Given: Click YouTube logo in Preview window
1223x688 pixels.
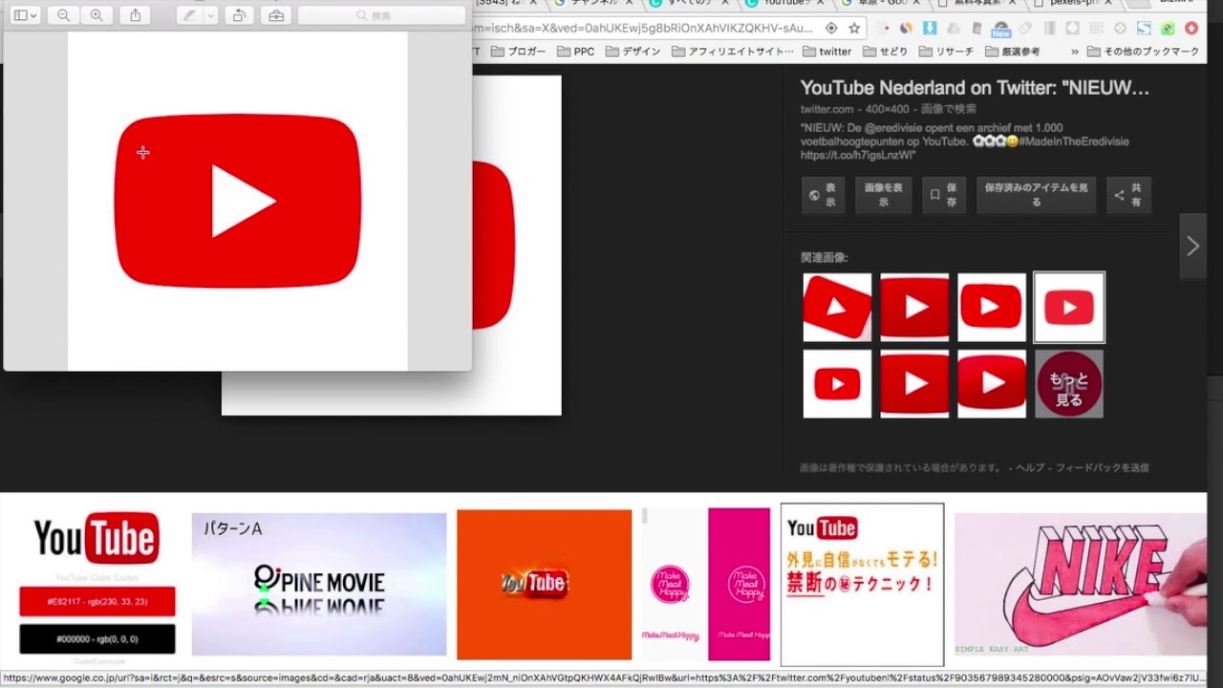Looking at the screenshot, I should click(x=238, y=201).
